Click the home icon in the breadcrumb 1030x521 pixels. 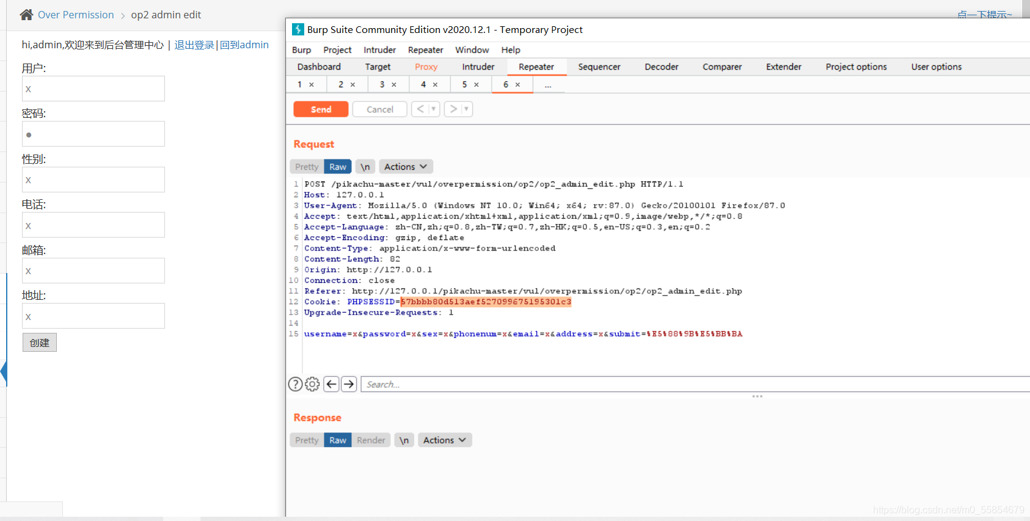[x=26, y=15]
